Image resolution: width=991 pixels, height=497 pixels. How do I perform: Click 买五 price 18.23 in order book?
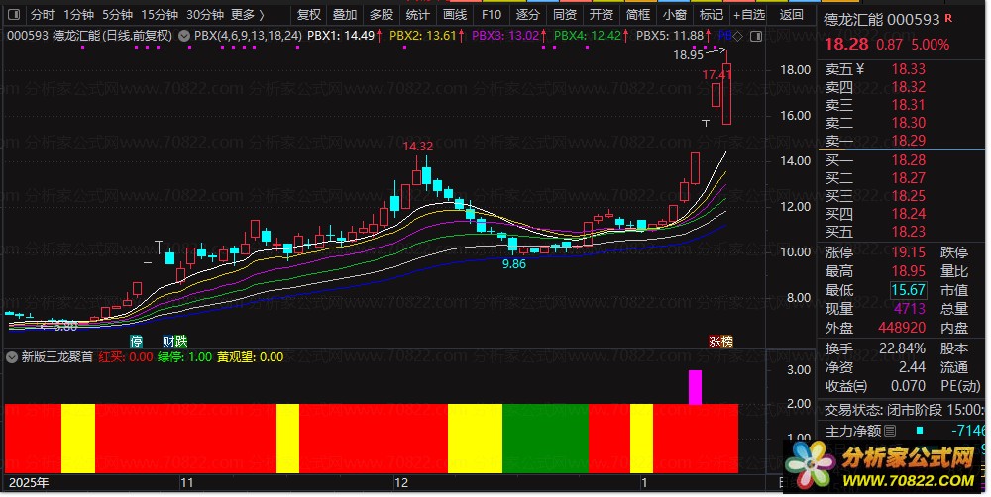908,232
